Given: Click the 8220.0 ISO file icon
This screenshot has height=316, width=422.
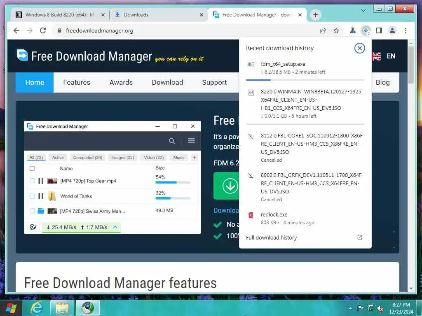Looking at the screenshot, I should coord(251,93).
